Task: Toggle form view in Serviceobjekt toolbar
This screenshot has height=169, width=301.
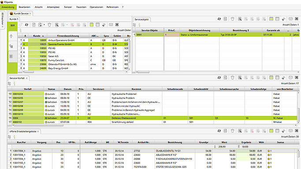Action: point(277,19)
